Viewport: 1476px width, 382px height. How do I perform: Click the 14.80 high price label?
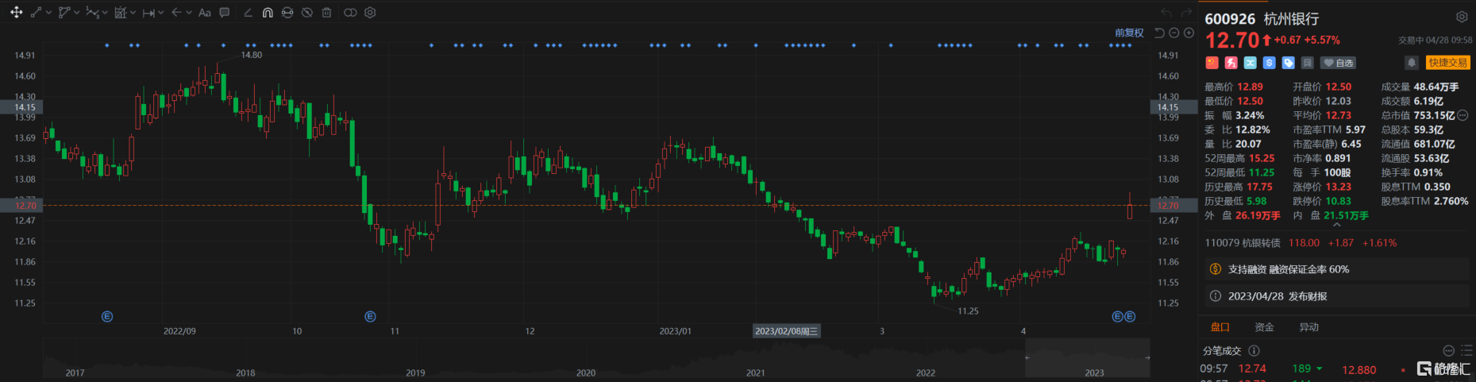point(251,55)
